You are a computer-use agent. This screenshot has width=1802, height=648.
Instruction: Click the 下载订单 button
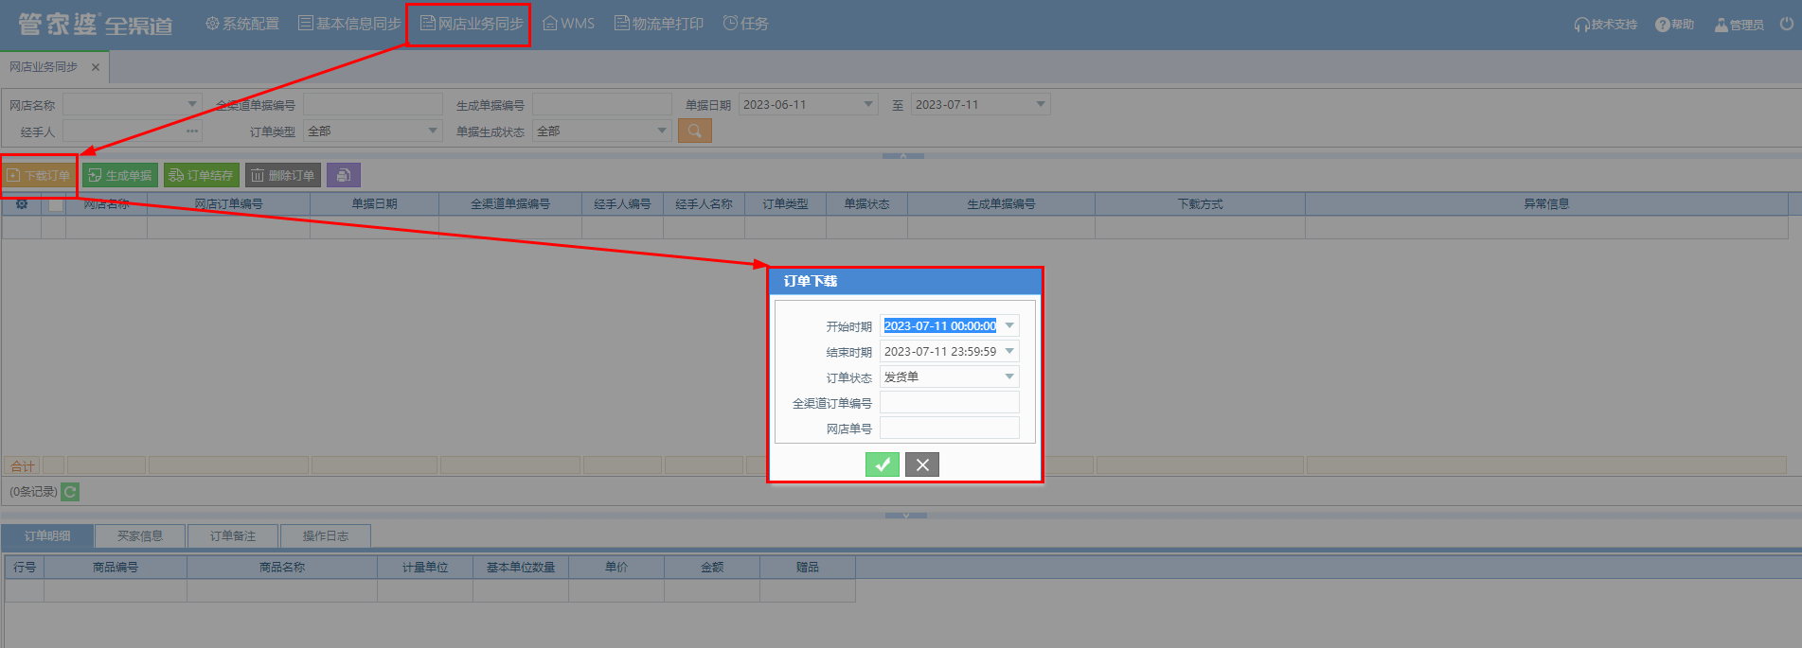coord(39,175)
